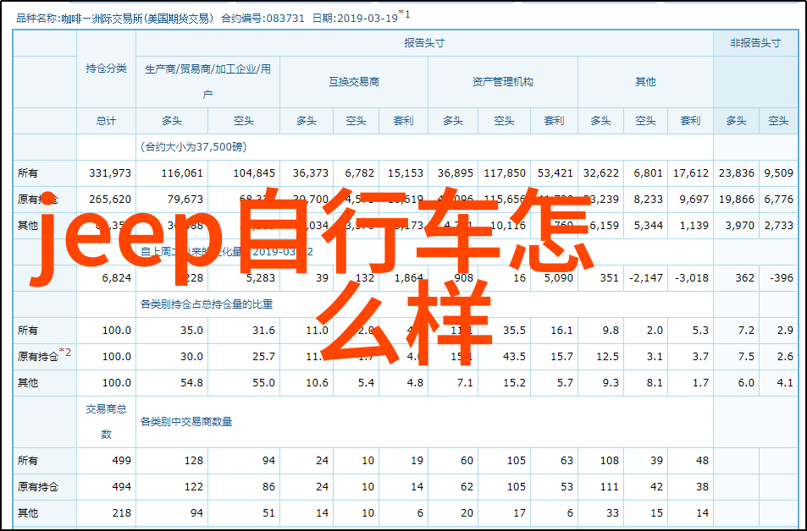
Task: Click the value 17,612
Action: (691, 173)
